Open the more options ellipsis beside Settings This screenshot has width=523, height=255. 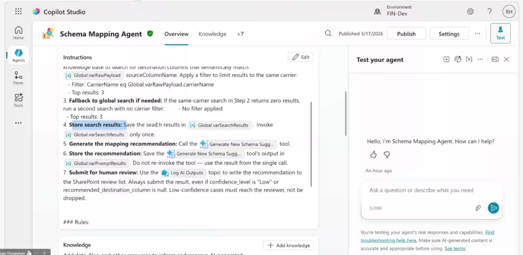point(477,34)
